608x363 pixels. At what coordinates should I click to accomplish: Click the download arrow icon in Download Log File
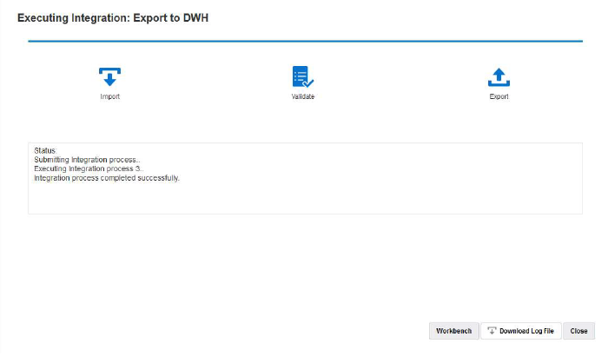[x=492, y=331]
